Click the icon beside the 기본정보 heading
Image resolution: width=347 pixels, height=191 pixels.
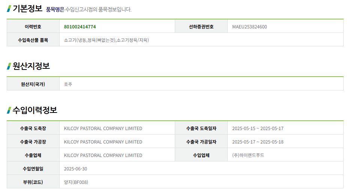click(9, 9)
